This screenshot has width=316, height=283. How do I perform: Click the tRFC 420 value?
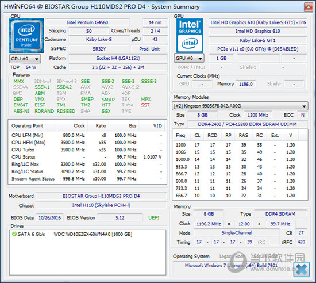point(301,242)
